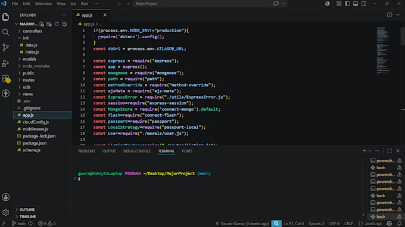Viewport: 405px width, 227px height.
Task: Open the lightning bolt extension view
Action: coord(5,94)
